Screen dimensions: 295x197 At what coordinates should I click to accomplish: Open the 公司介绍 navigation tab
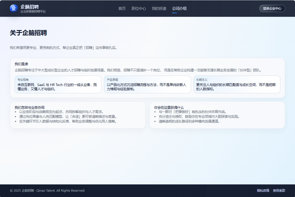[x=179, y=8]
